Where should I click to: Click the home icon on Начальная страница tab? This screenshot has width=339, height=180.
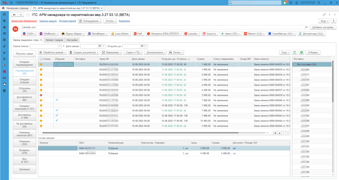[3, 8]
